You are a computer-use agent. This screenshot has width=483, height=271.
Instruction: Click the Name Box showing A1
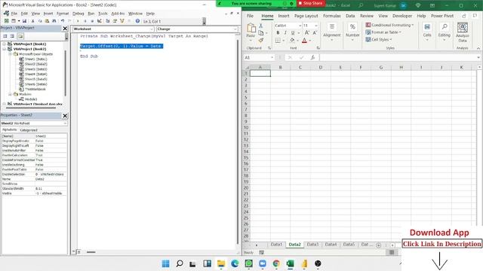[x=259, y=57]
